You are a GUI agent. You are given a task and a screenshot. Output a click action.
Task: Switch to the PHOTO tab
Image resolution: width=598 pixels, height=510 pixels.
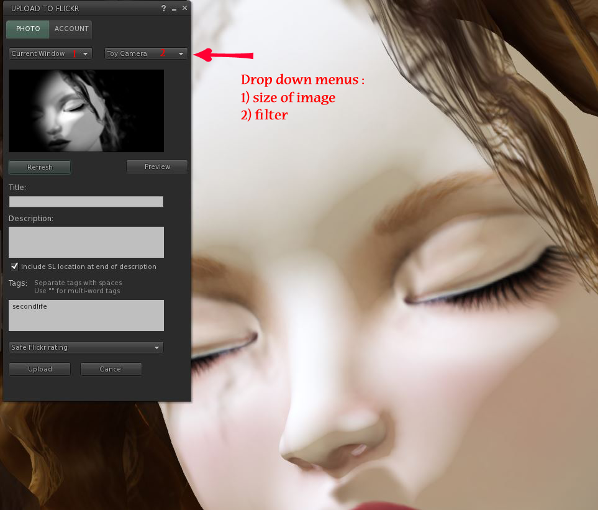pos(28,29)
